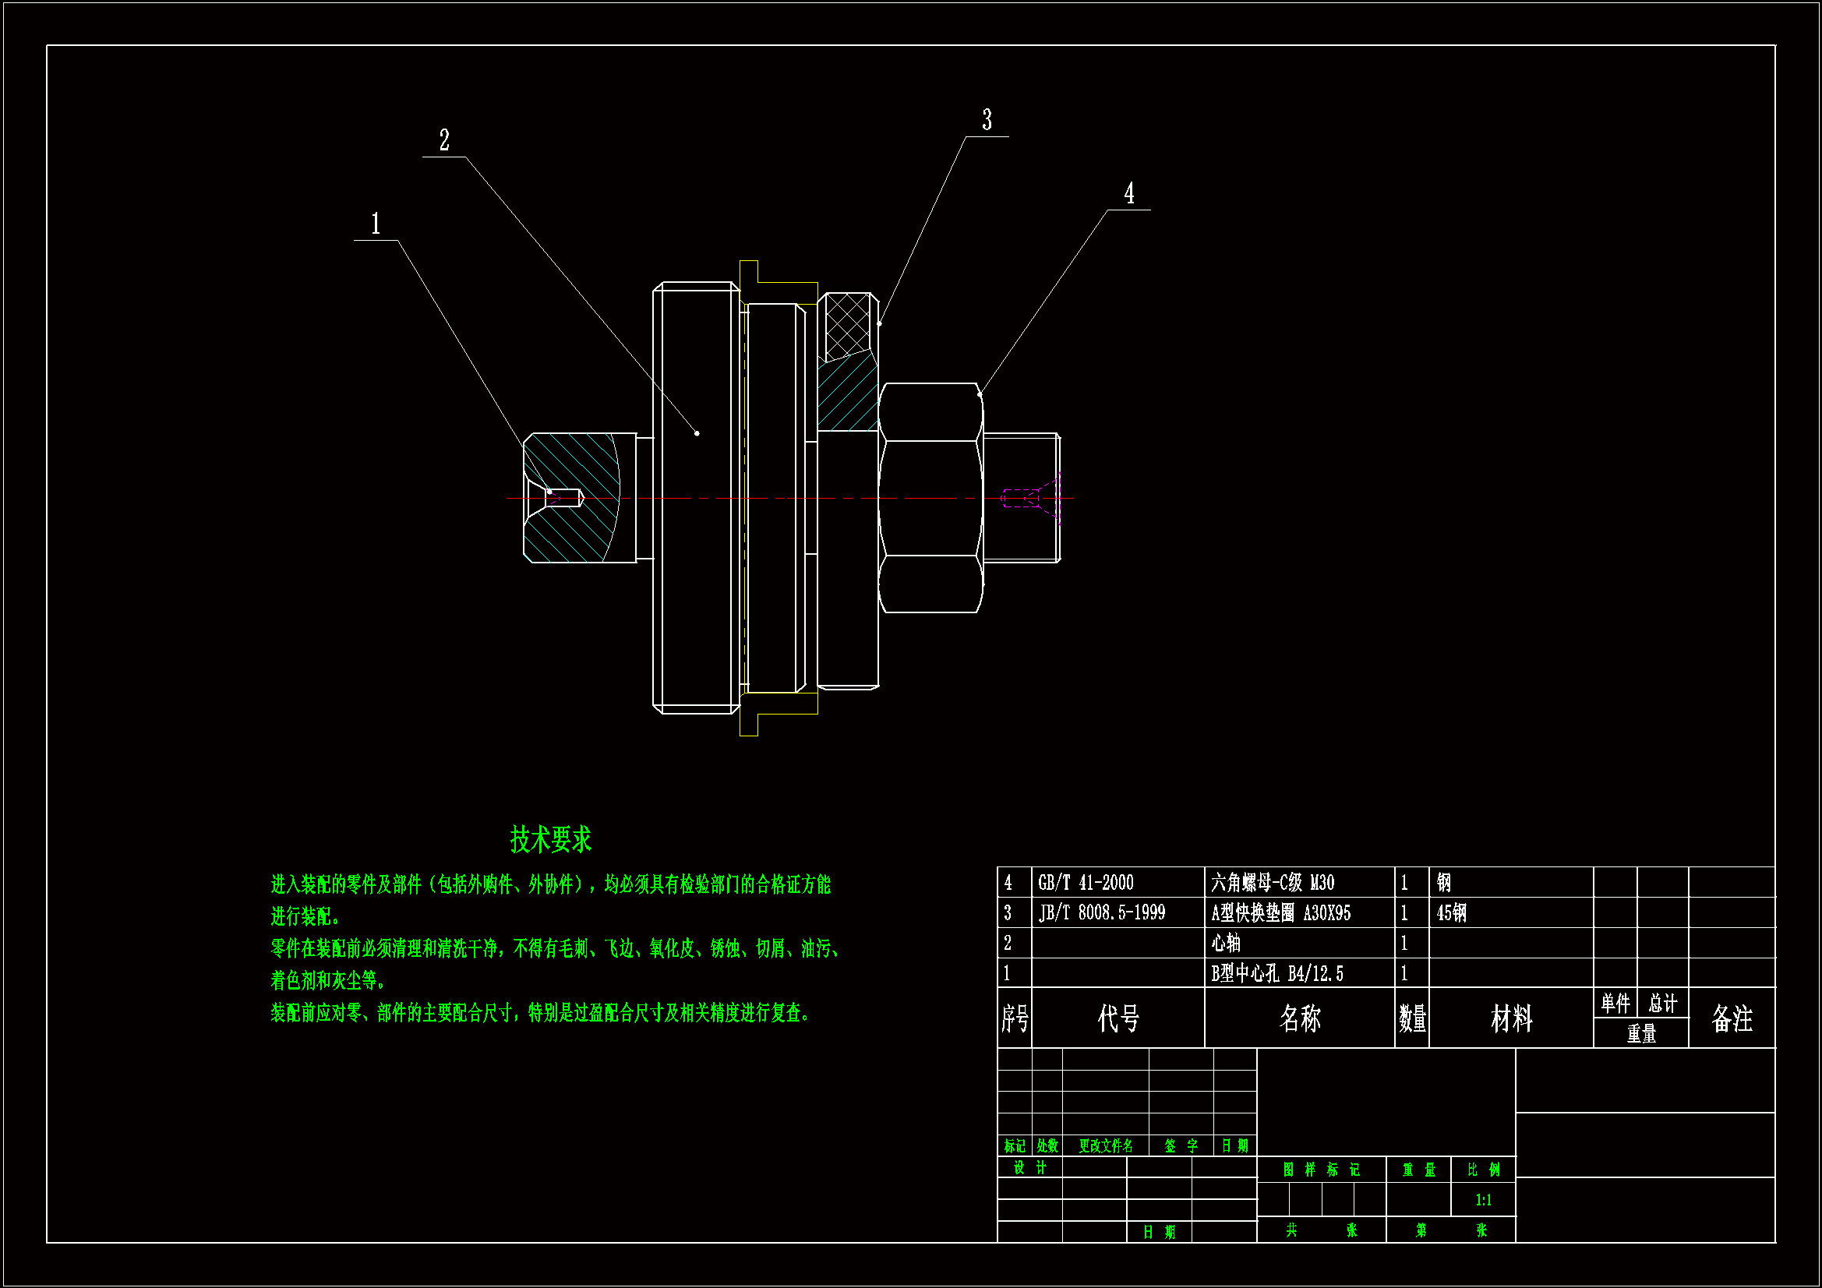1822x1288 pixels.
Task: Click part balloon number 2
Action: coord(444,141)
